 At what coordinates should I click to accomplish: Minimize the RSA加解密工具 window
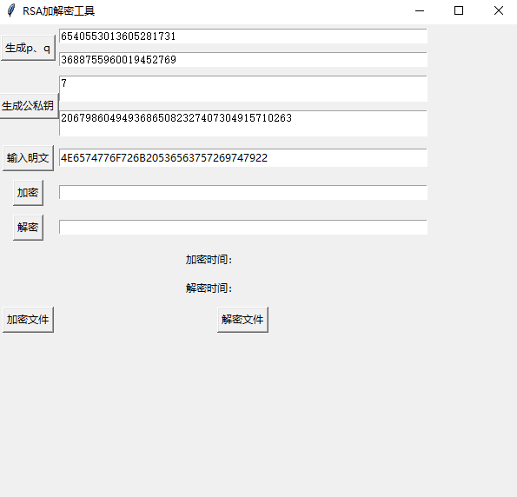coord(420,11)
